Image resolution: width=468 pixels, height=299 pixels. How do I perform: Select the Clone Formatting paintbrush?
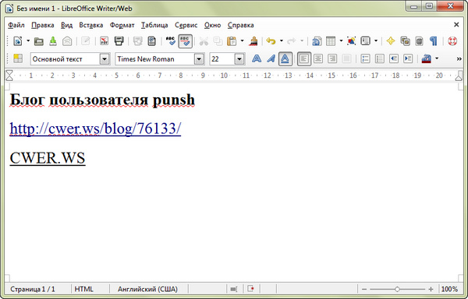click(x=253, y=41)
